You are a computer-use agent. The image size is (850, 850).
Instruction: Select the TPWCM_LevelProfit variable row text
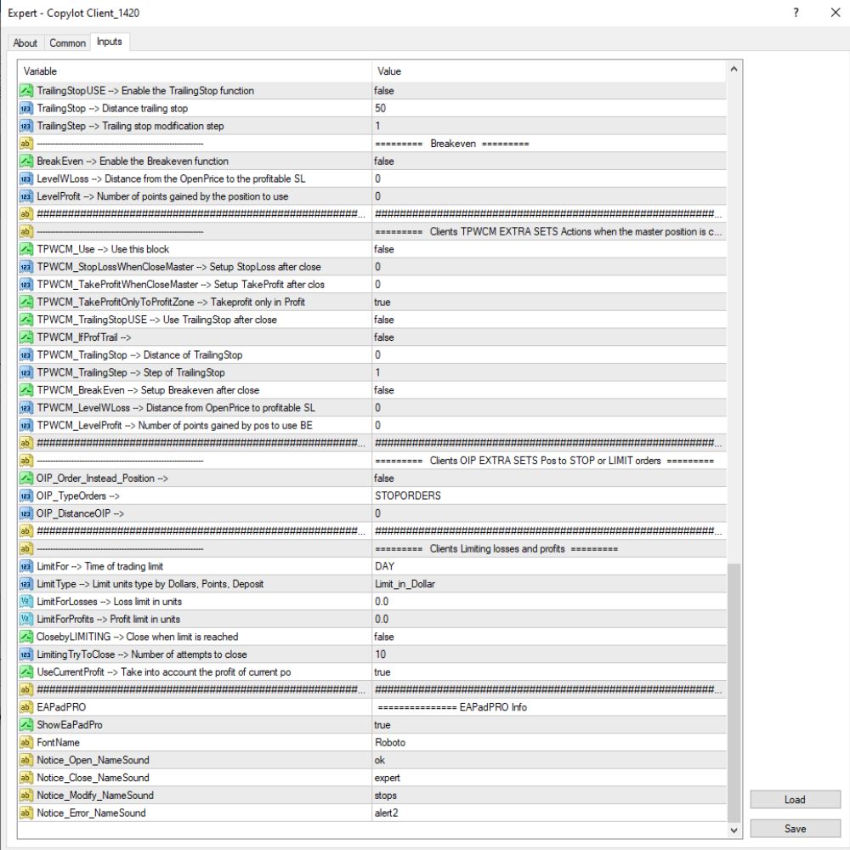click(174, 426)
